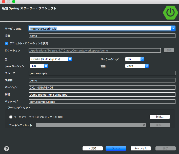Click the ワーキング・セット group label
The image size is (179, 154).
[x=19, y=108]
